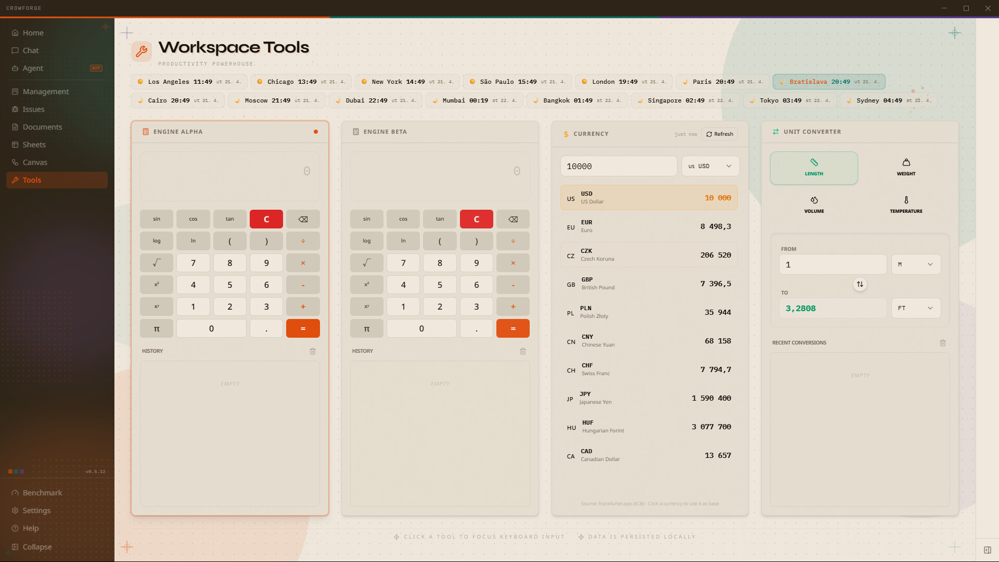Open Agent in the sidebar
The height and width of the screenshot is (562, 999).
(57, 68)
